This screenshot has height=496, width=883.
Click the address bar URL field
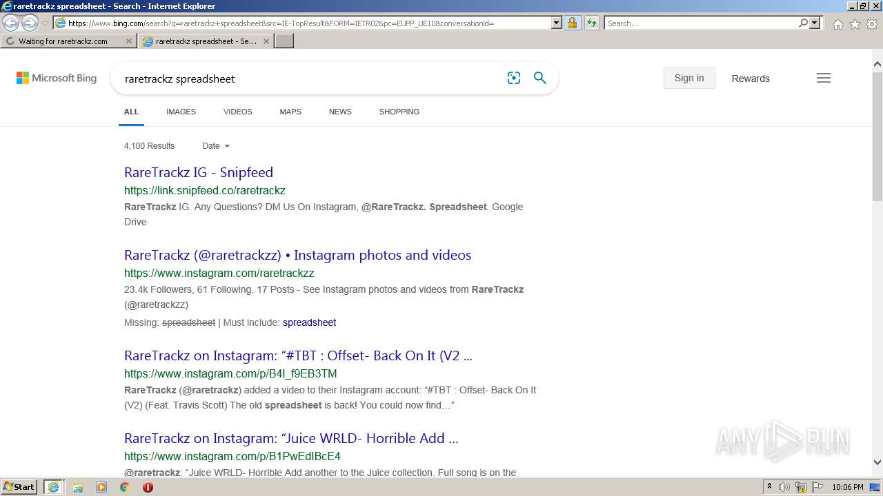(302, 23)
